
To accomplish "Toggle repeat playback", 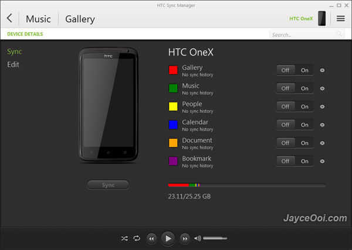I will click(137, 238).
